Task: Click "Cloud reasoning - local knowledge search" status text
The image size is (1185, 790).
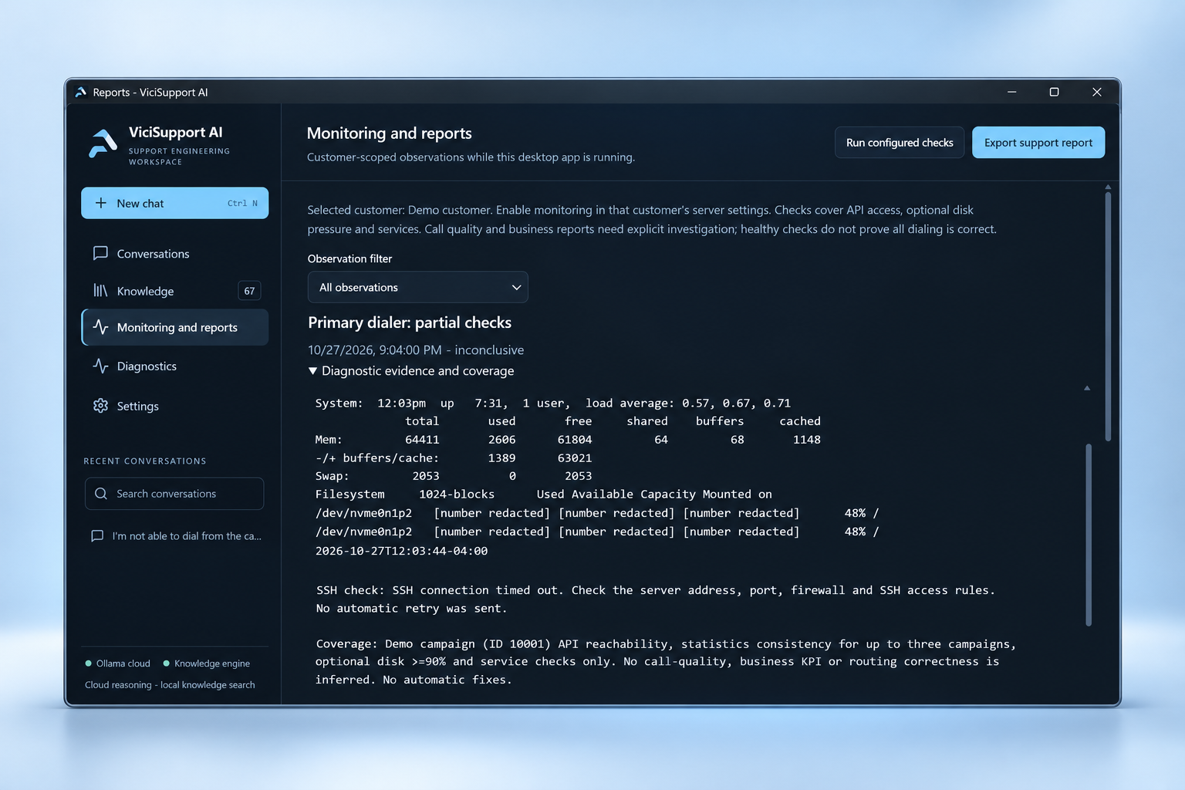Action: click(x=170, y=685)
